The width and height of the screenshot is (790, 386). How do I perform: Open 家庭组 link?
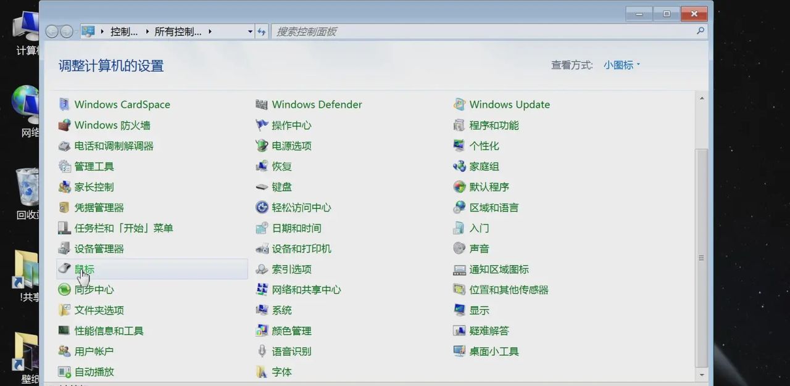(x=484, y=166)
